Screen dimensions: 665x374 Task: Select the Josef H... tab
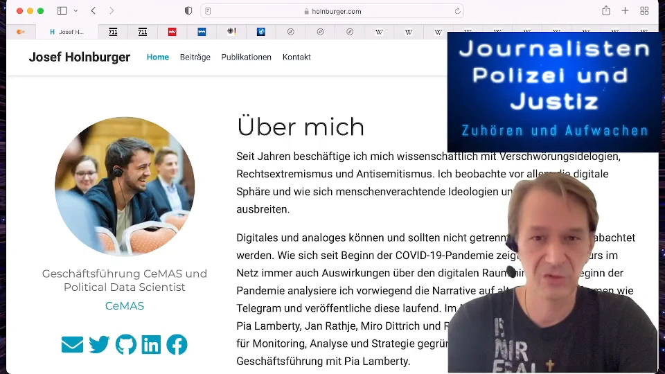(x=67, y=32)
